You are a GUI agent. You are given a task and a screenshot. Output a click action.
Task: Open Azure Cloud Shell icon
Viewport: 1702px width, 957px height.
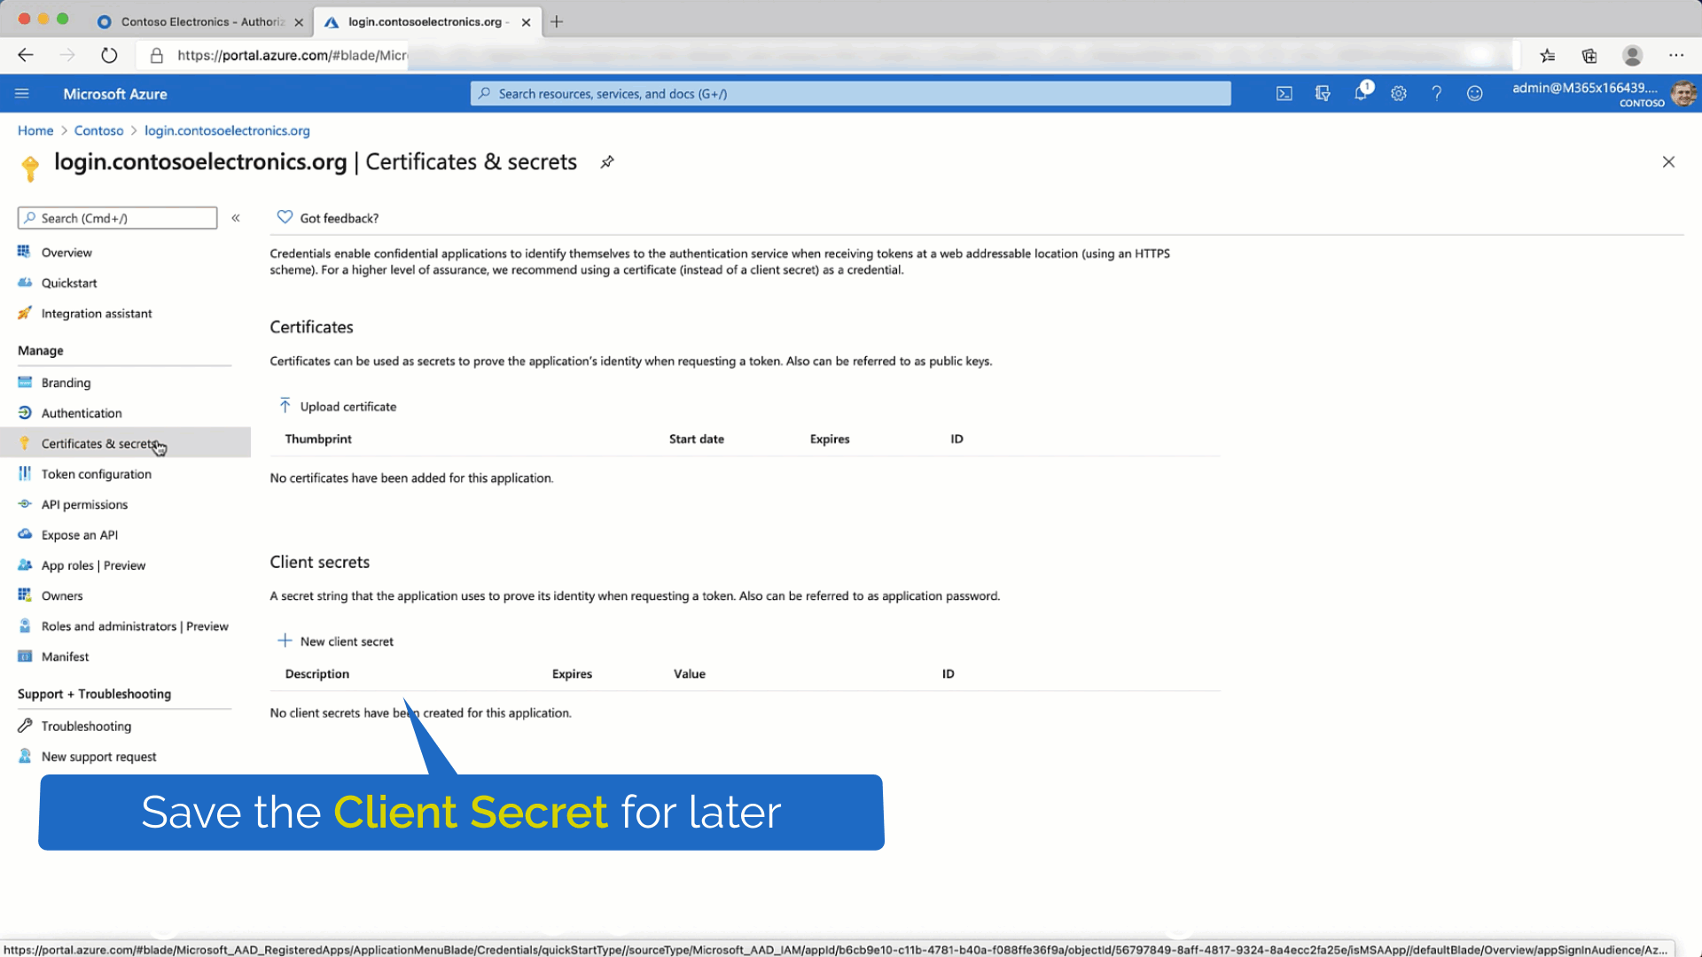(1284, 94)
